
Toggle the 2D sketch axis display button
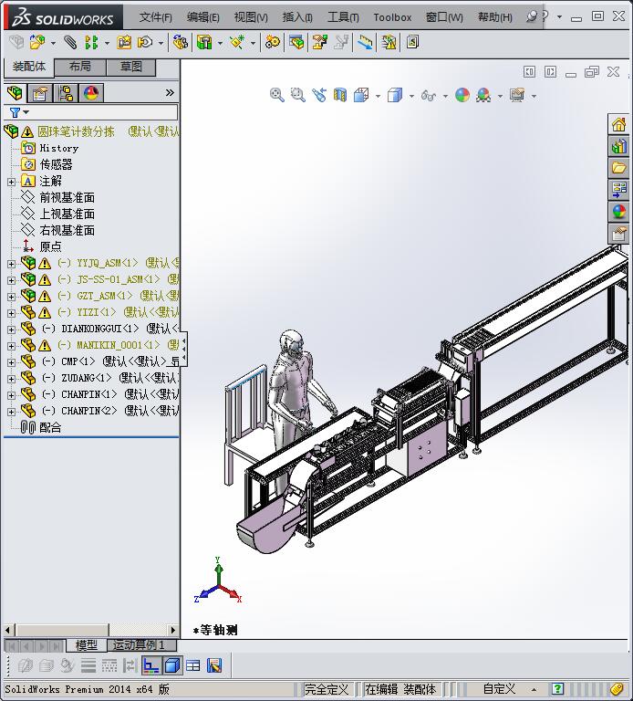(x=151, y=666)
